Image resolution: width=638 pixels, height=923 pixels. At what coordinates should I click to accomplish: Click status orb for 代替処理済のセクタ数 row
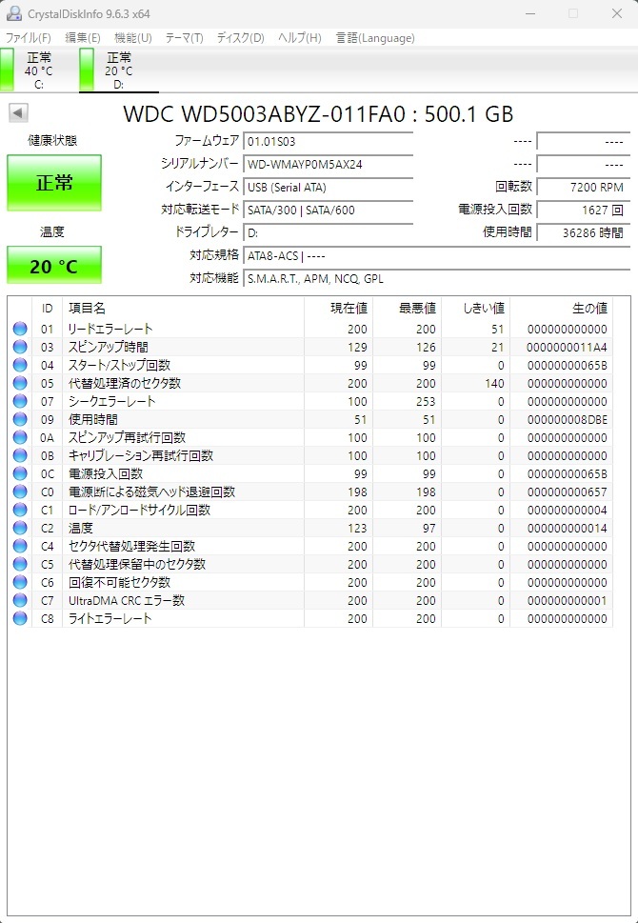click(20, 383)
